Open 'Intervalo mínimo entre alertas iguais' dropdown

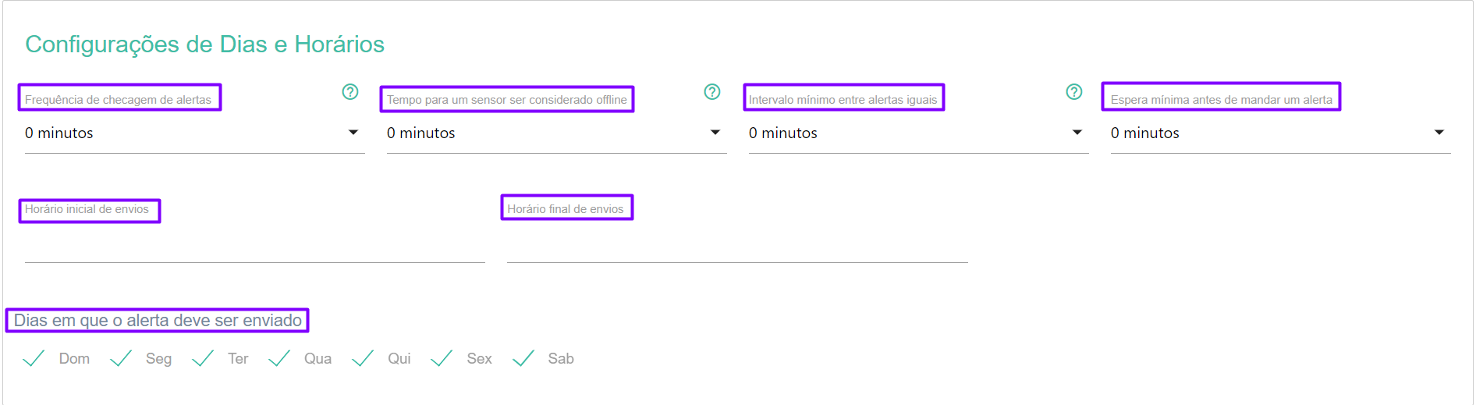coord(918,133)
